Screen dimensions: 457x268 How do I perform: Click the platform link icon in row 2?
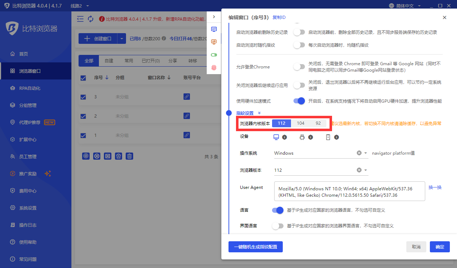click(x=186, y=116)
